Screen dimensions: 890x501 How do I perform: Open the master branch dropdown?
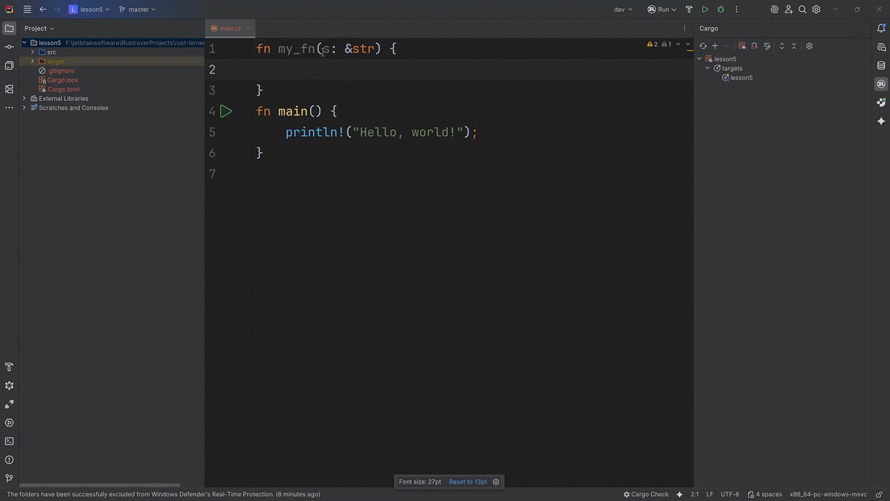click(x=137, y=9)
